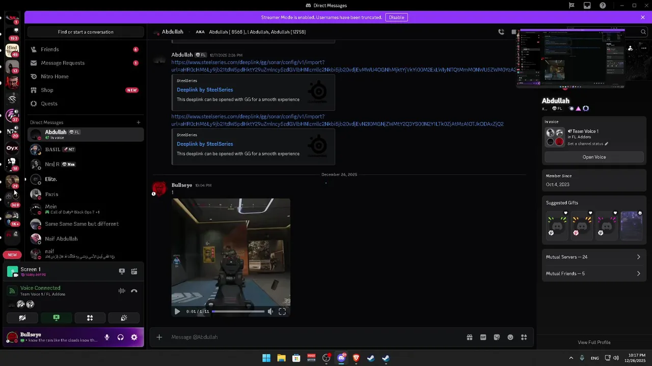Open Brave browser from taskbar
The image size is (652, 366).
(x=356, y=358)
